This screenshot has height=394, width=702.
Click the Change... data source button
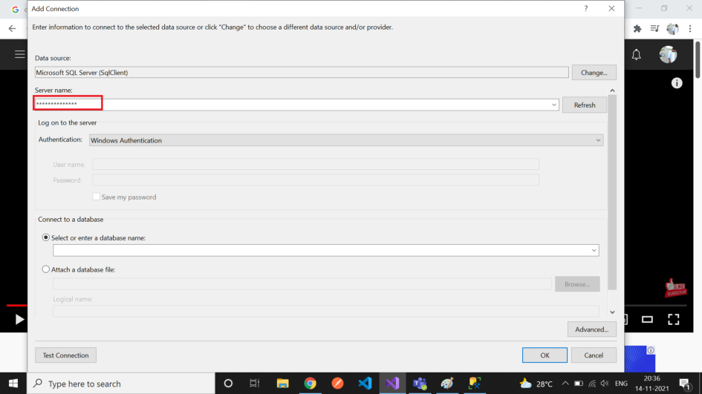tap(594, 73)
